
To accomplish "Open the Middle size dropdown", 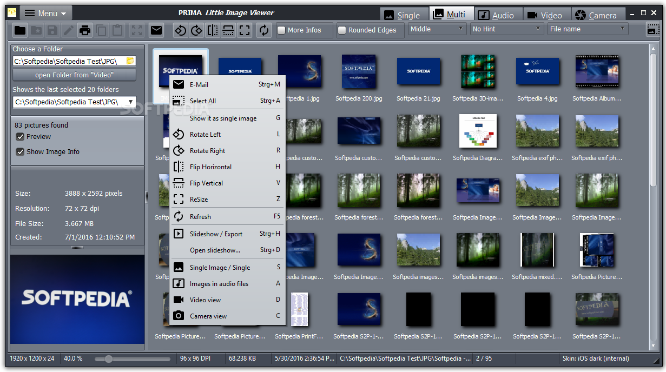I will (437, 29).
